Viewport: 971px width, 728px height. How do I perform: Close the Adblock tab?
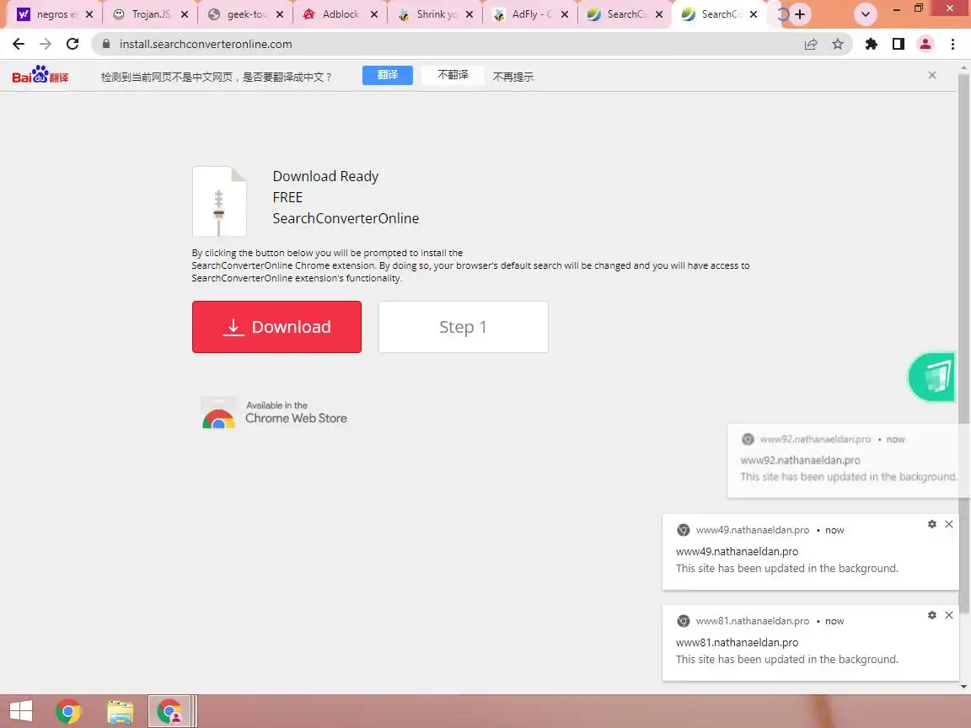374,14
